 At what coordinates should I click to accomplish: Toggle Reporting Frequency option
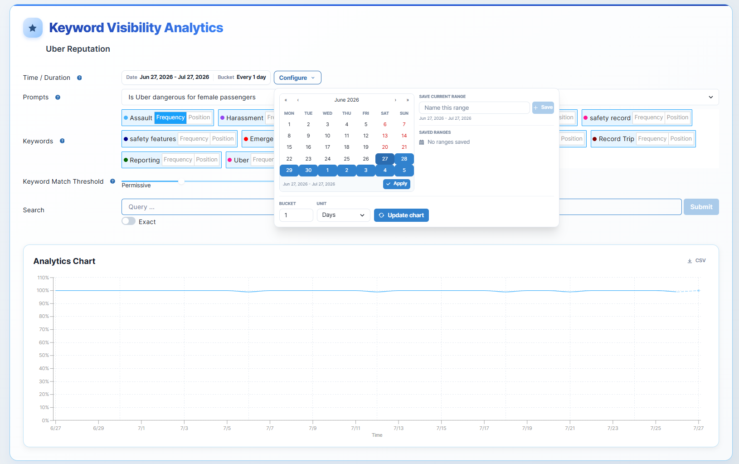click(178, 160)
